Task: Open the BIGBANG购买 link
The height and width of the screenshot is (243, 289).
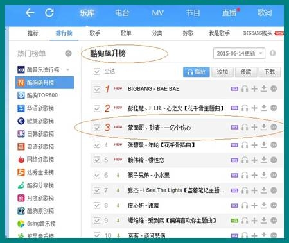Action: pos(258,33)
